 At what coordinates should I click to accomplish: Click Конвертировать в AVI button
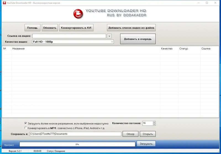(x=76, y=28)
